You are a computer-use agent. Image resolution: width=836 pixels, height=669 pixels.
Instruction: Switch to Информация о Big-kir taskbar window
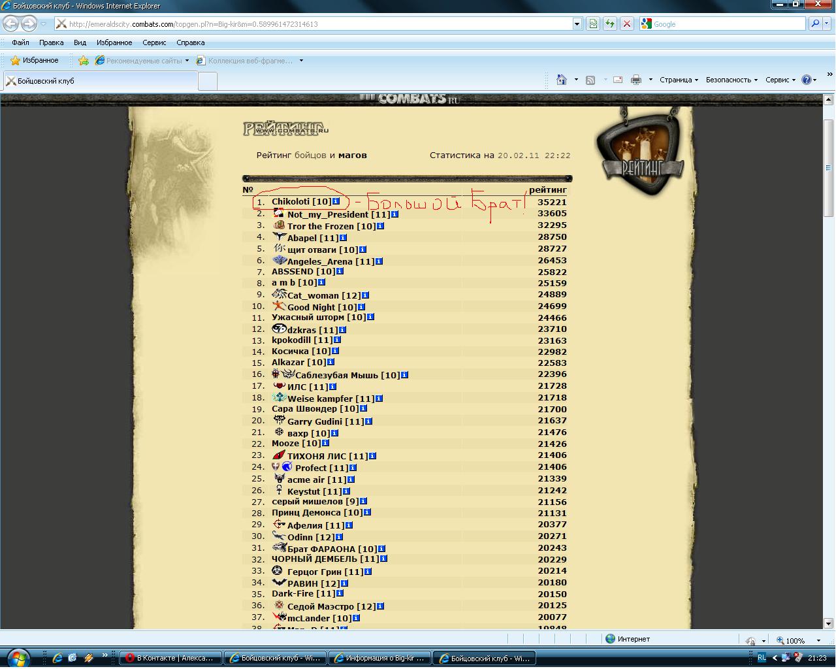(x=379, y=658)
